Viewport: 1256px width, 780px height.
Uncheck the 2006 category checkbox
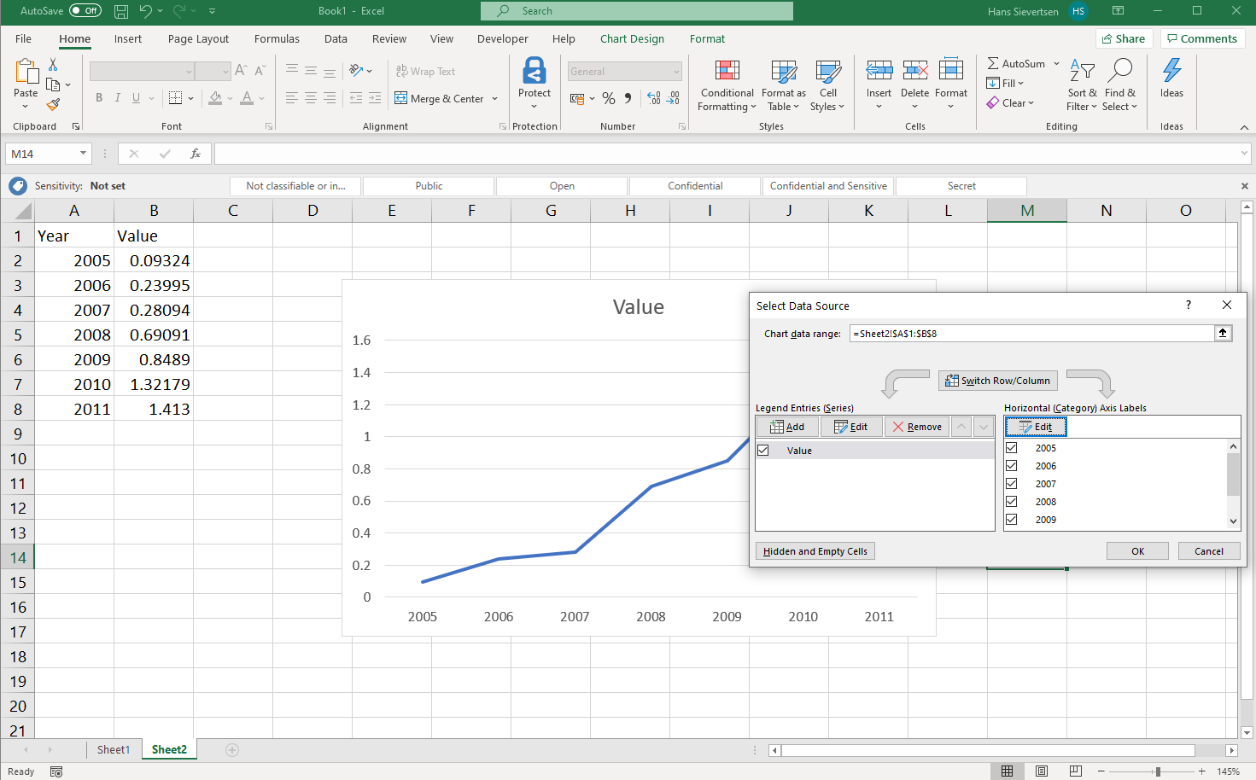(1012, 466)
